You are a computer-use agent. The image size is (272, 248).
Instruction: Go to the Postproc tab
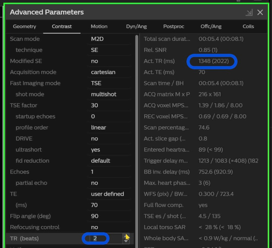click(173, 27)
